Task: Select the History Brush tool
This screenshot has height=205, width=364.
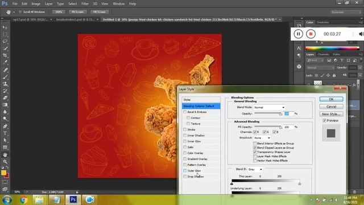Action: tap(5, 91)
